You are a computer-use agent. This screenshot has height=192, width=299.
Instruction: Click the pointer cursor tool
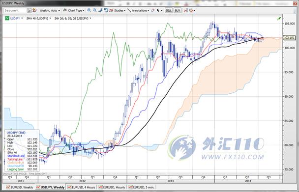click(x=158, y=10)
